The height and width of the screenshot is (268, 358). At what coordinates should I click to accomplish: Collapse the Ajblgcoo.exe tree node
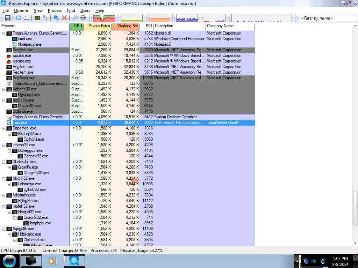point(3,100)
